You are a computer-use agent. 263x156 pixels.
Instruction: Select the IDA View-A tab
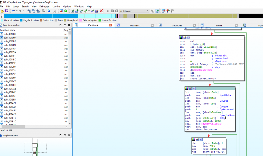93,25
